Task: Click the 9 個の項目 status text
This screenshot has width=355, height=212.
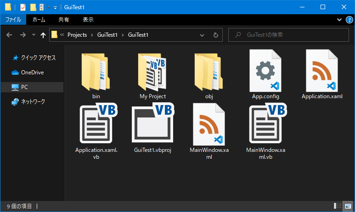Action: tap(19, 206)
